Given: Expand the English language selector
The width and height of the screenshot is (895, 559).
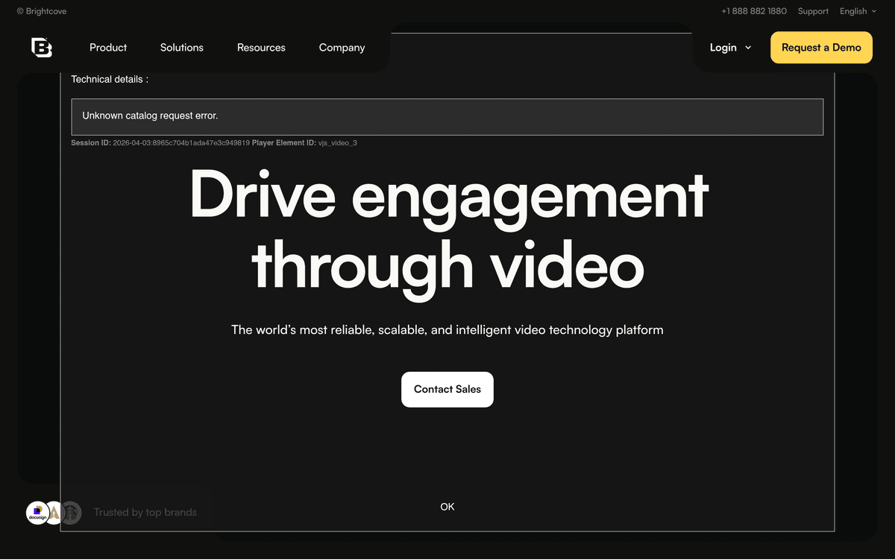Looking at the screenshot, I should pyautogui.click(x=852, y=11).
